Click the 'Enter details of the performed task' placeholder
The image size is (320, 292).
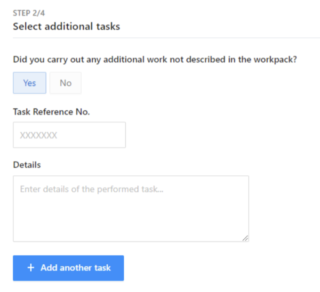point(92,189)
